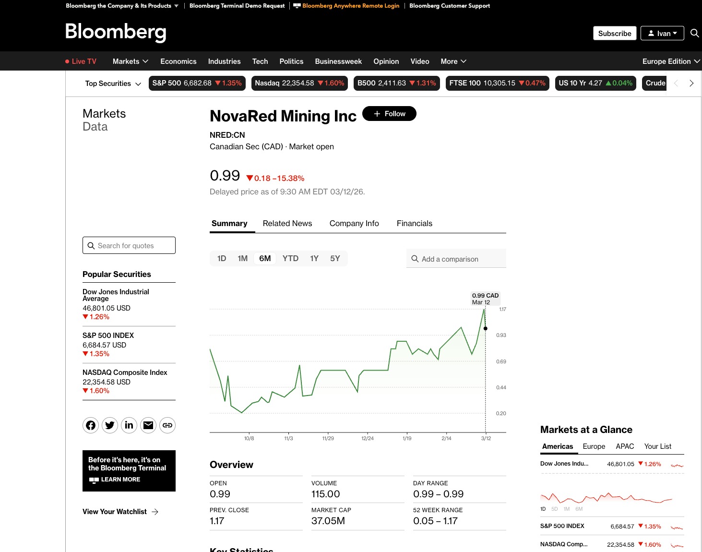Set chart period to 5Y
This screenshot has width=702, height=552.
click(335, 258)
